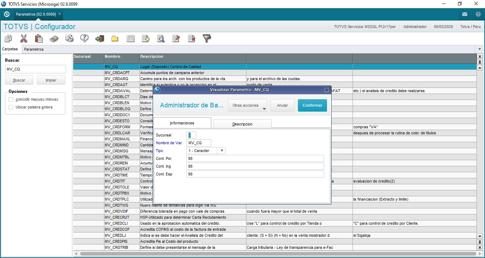Click the Cont. Por field
Screen dimensions: 485x258
point(255,158)
